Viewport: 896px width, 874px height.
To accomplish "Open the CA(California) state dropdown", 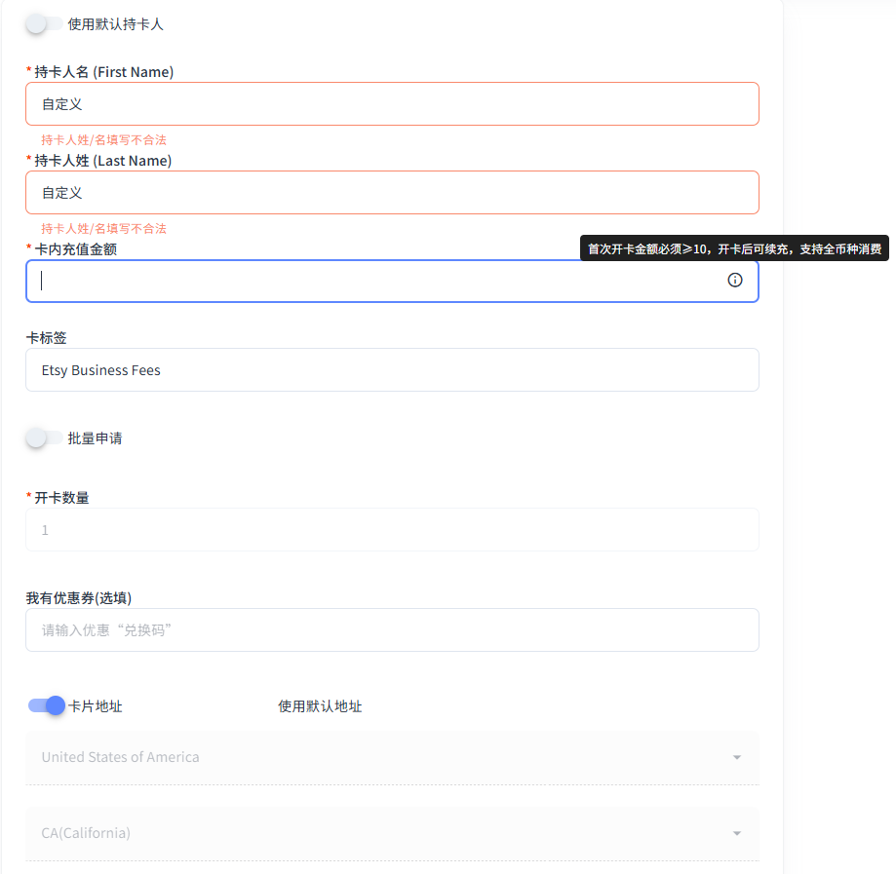I will click(x=390, y=833).
